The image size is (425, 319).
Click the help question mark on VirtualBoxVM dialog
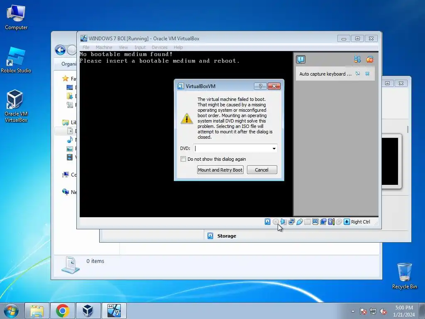click(261, 86)
